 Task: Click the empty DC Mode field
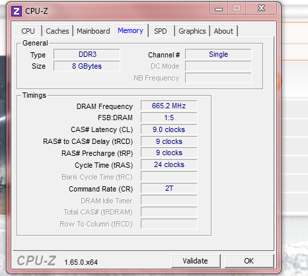218,66
